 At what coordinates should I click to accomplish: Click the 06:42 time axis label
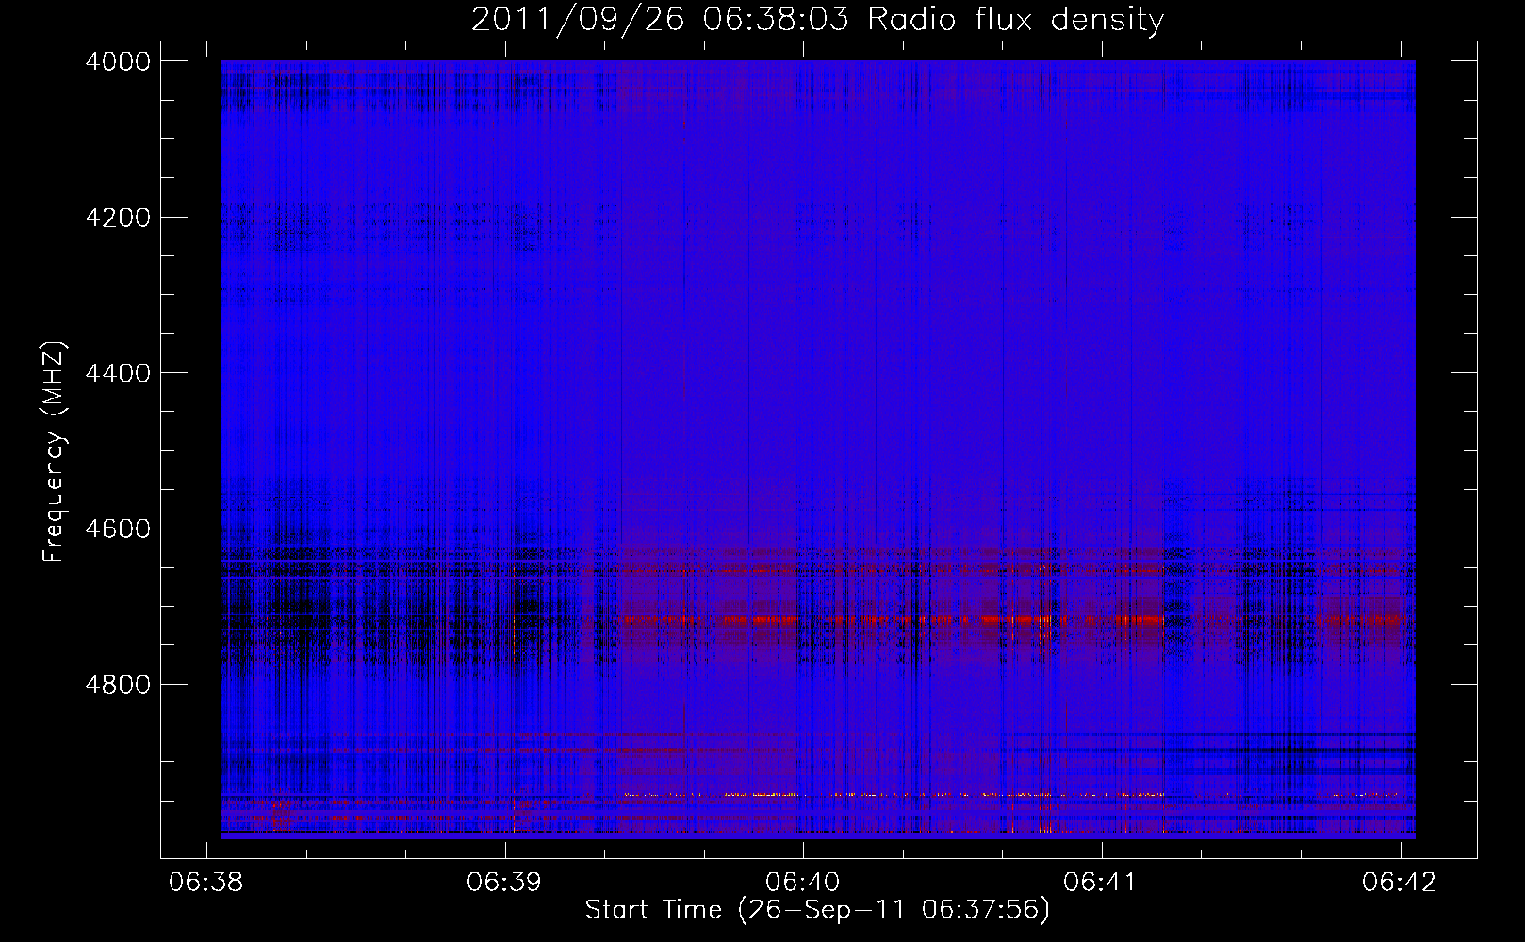(x=1400, y=882)
